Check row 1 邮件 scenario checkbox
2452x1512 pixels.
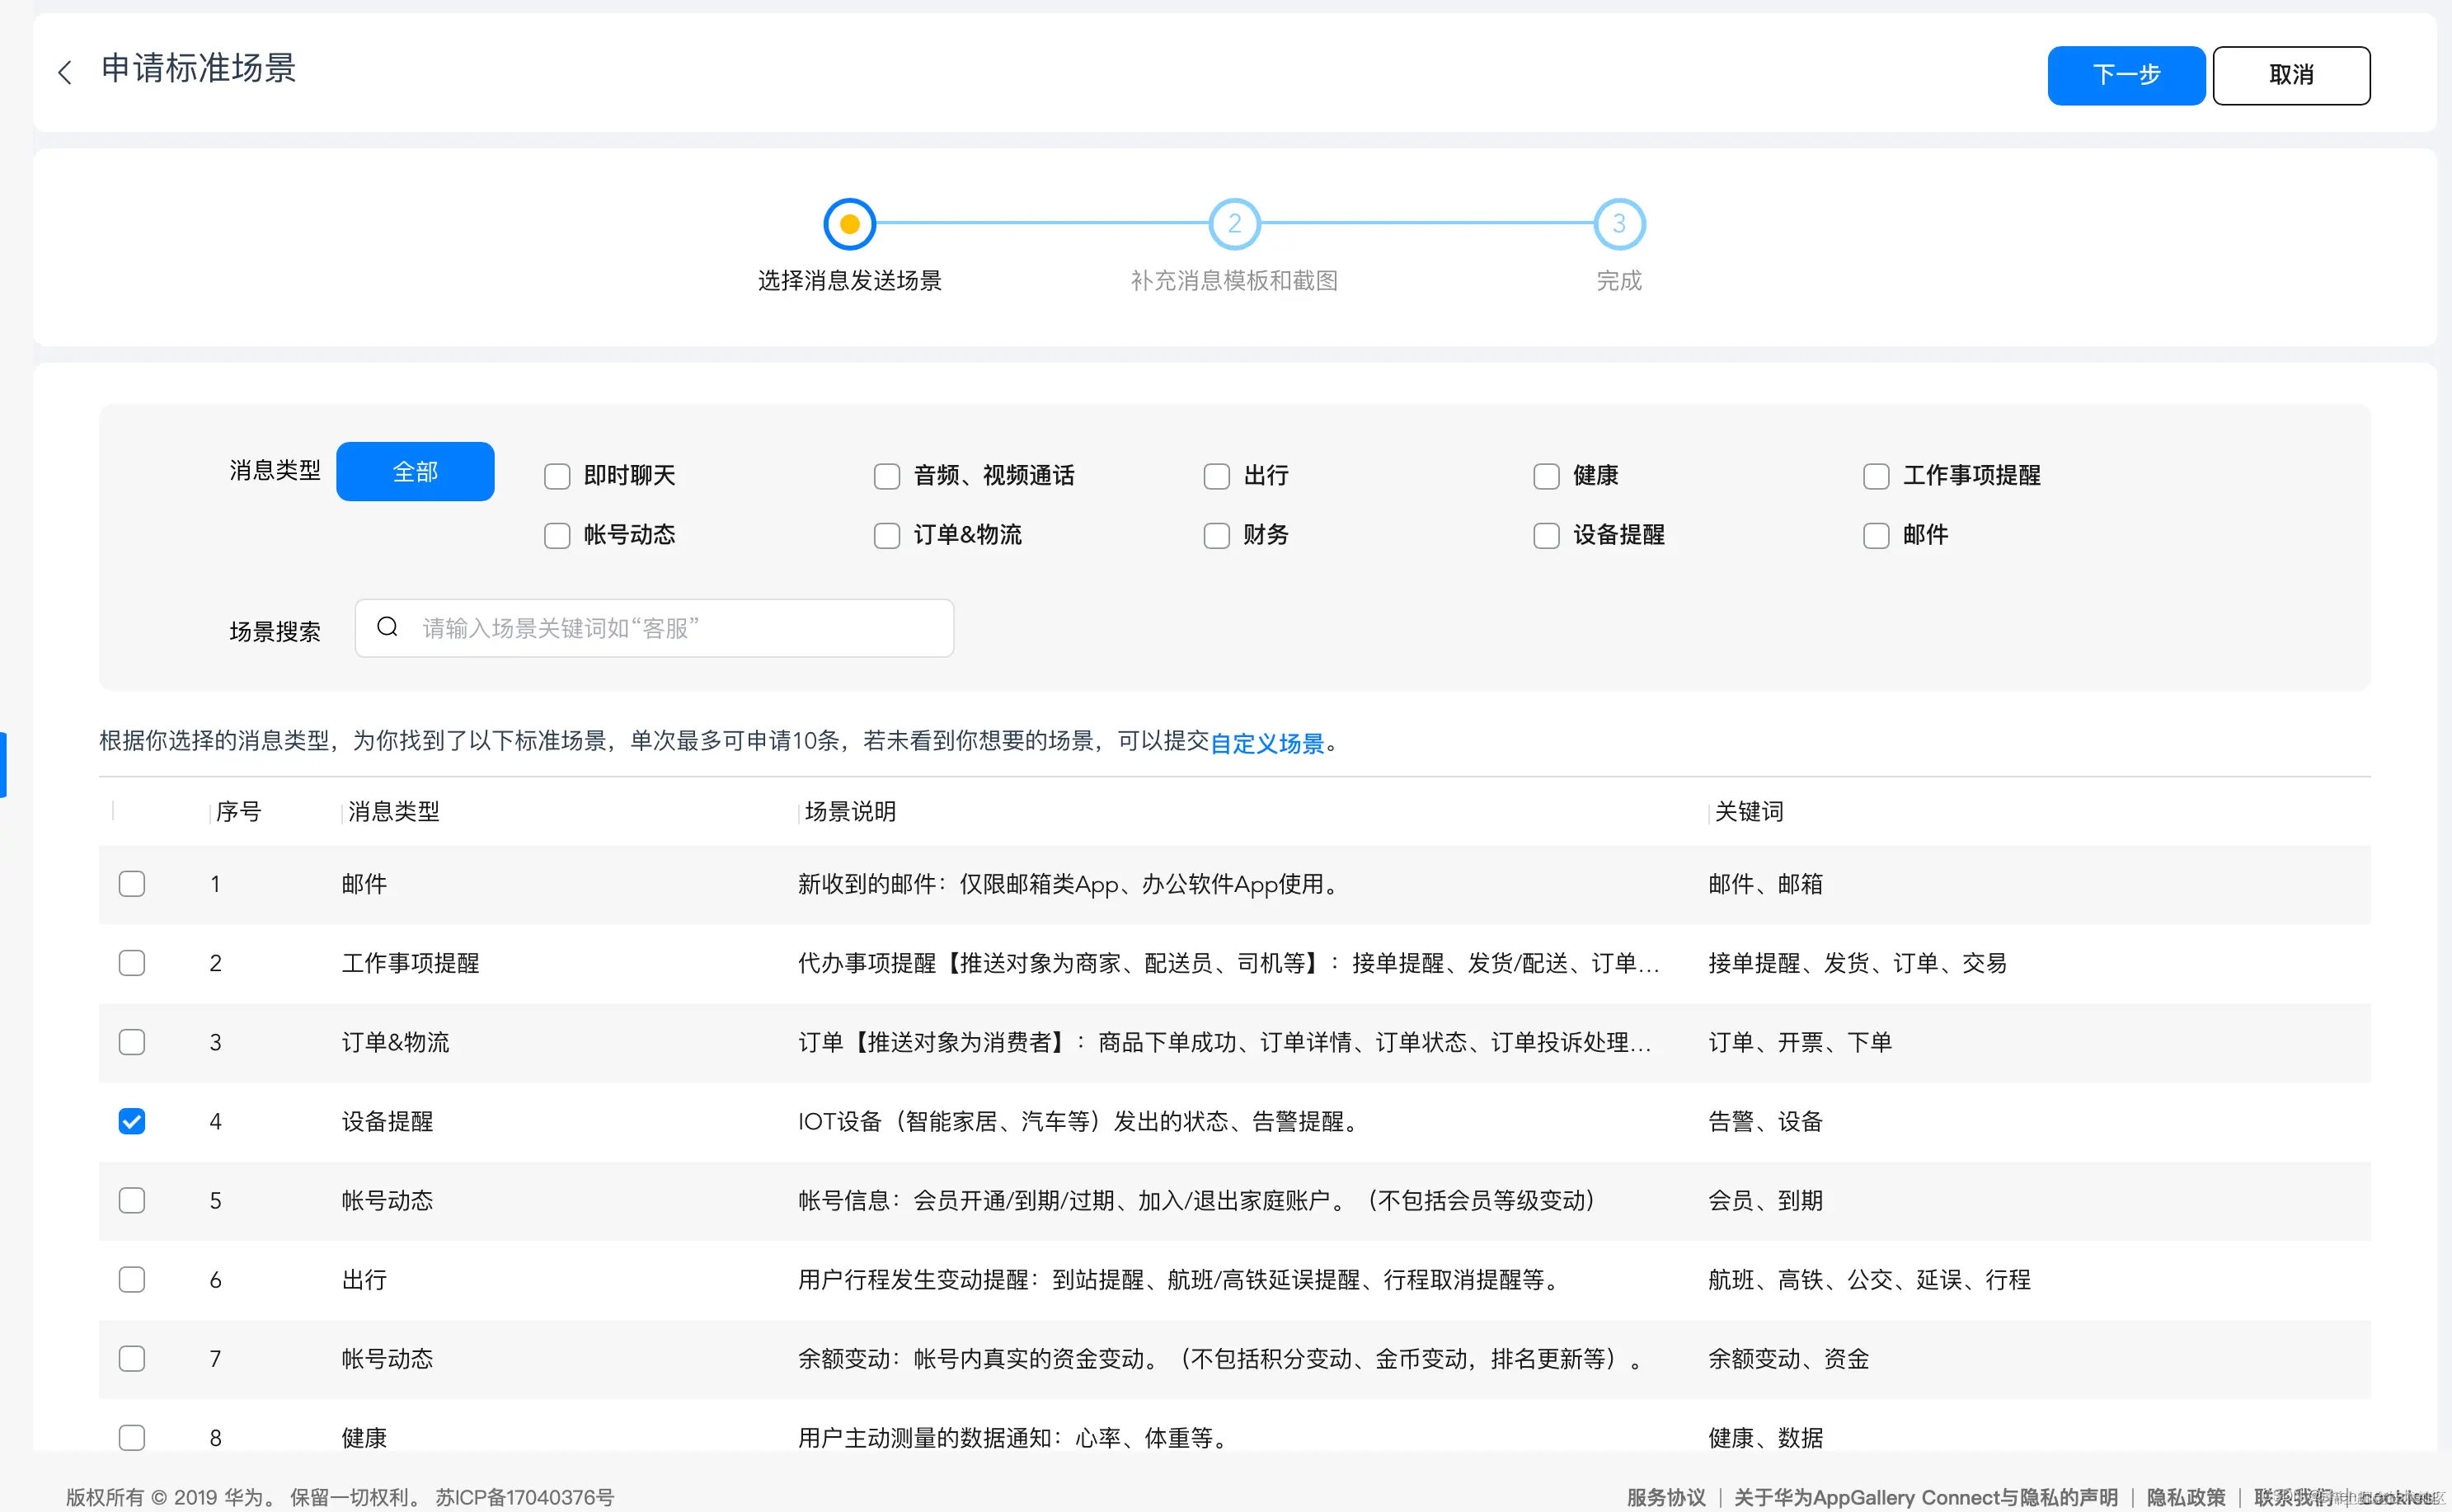[x=131, y=883]
